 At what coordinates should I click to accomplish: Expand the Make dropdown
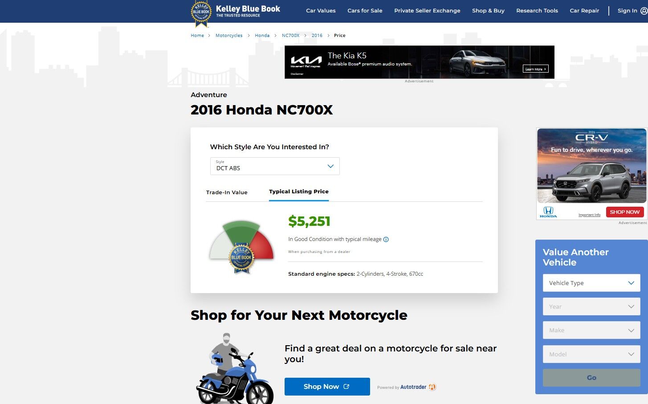click(x=591, y=330)
